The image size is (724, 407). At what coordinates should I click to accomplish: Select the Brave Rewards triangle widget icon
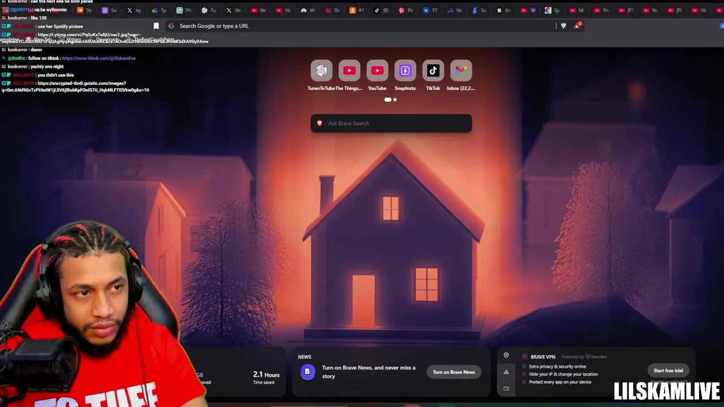[x=506, y=372]
